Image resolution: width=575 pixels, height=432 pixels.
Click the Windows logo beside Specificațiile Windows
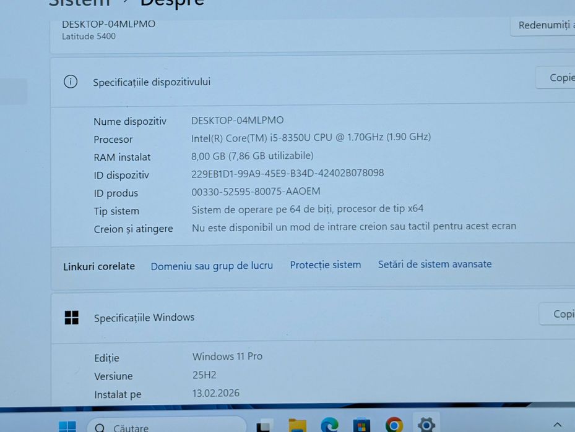click(72, 318)
